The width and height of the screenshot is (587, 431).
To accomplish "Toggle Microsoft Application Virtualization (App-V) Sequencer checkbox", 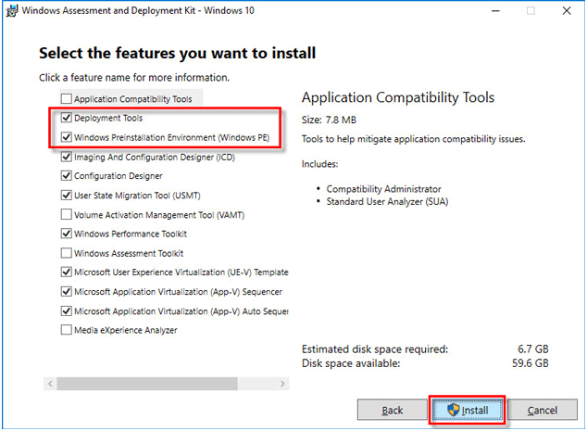I will (66, 291).
